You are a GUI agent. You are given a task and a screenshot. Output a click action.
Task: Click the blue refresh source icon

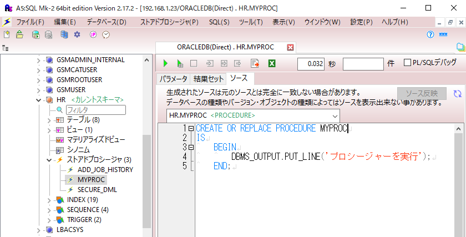click(x=457, y=94)
